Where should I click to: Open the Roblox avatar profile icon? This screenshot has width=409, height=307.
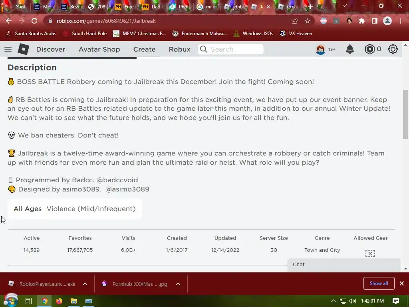click(321, 49)
